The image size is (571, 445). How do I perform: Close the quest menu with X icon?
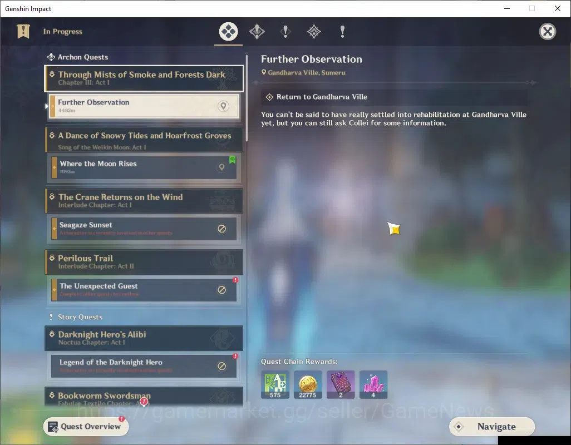[547, 32]
